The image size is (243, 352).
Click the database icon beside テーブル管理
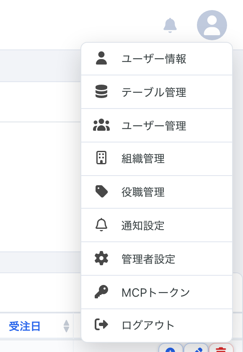101,92
